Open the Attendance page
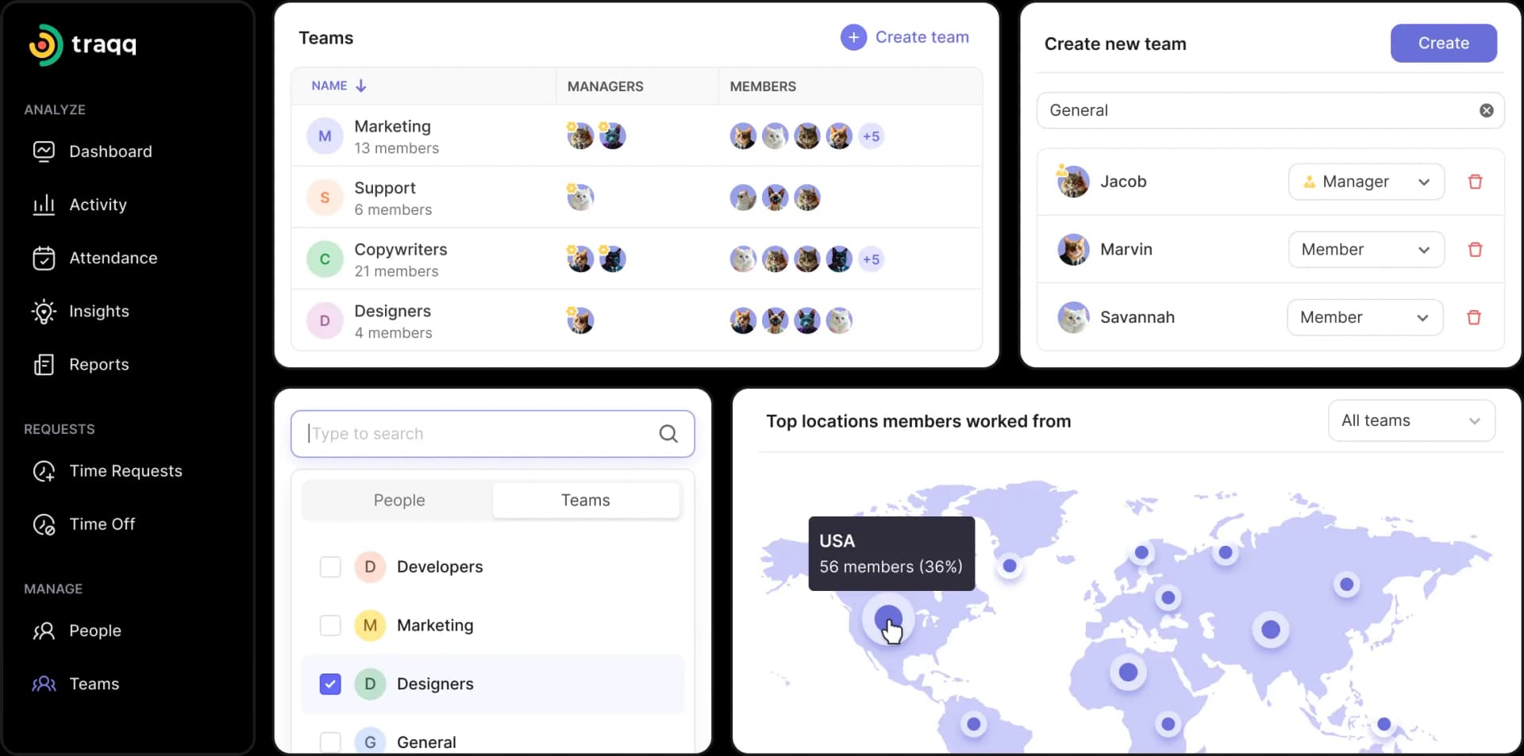Screen dimensions: 1524x756 [113, 258]
